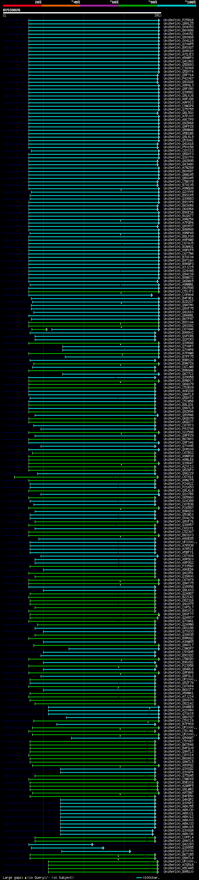The width and height of the screenshot is (199, 880).
Task: Select the UniRef100_C5YV67 label
Action: (x=178, y=741)
